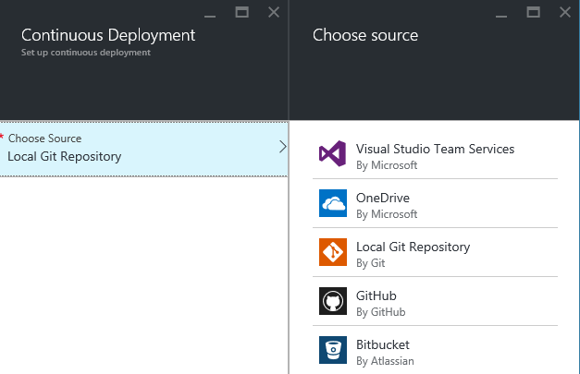
Task: Choose OneDrive as deployment source
Action: pyautogui.click(x=383, y=198)
